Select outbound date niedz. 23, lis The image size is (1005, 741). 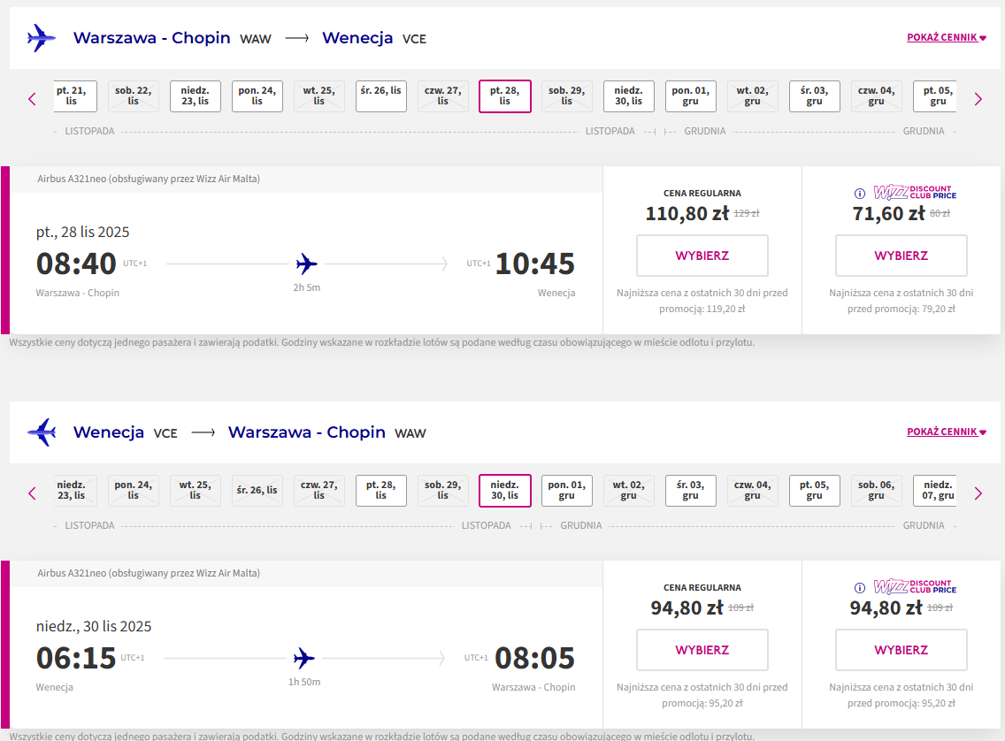tap(195, 96)
